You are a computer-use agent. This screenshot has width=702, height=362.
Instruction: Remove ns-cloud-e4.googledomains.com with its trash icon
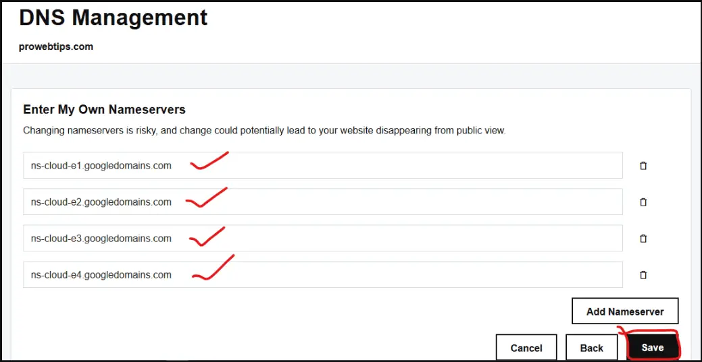643,275
